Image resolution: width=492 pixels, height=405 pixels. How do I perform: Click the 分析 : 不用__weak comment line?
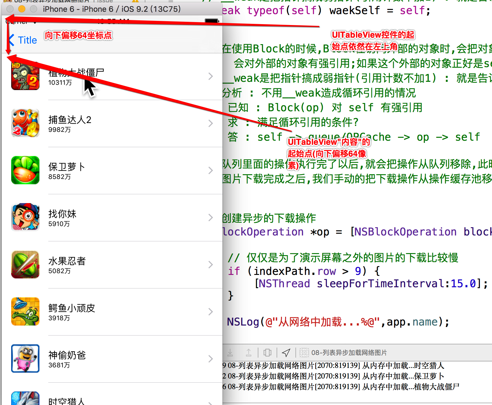(x=319, y=93)
